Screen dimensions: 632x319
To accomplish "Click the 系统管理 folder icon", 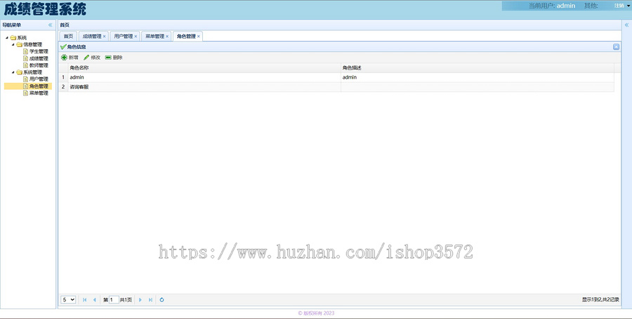I will (x=20, y=72).
